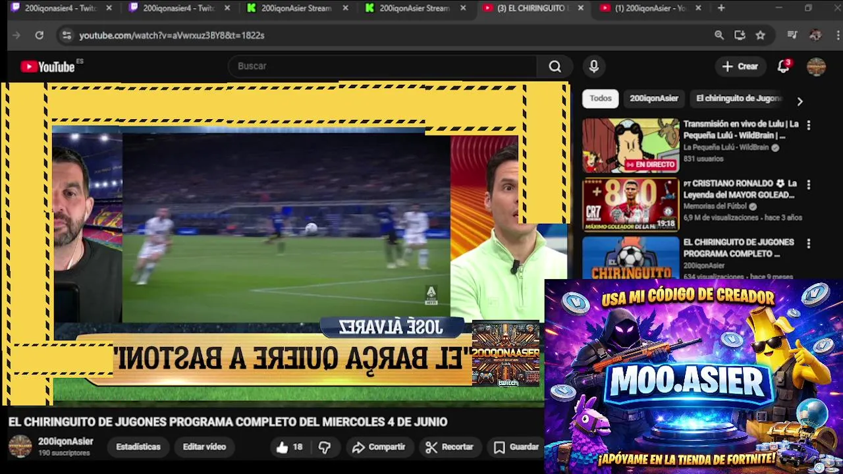Image resolution: width=843 pixels, height=474 pixels.
Task: Open the site information icon beside the URL
Action: (66, 36)
